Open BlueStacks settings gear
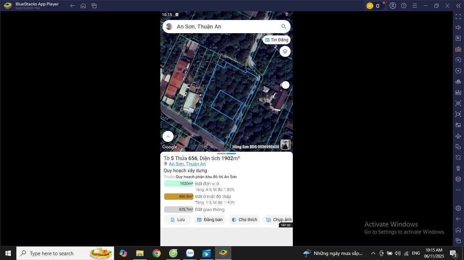The width and height of the screenshot is (464, 260). (x=458, y=208)
